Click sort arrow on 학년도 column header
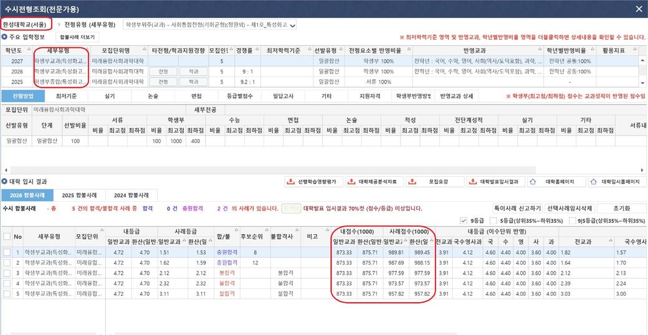 (x=29, y=49)
